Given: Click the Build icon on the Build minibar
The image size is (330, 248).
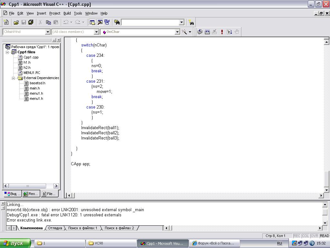Looking at the screenshot, I should click(x=207, y=32).
